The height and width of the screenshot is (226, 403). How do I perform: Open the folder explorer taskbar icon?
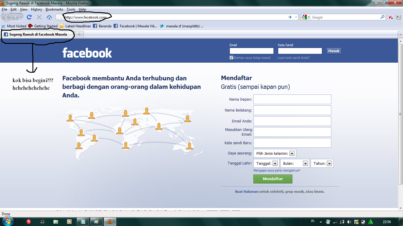pyautogui.click(x=56, y=222)
